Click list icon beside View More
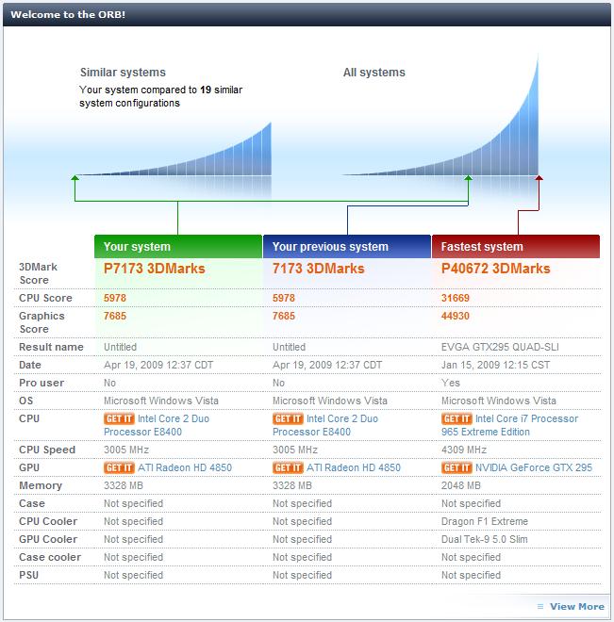The image size is (614, 622). tap(540, 607)
